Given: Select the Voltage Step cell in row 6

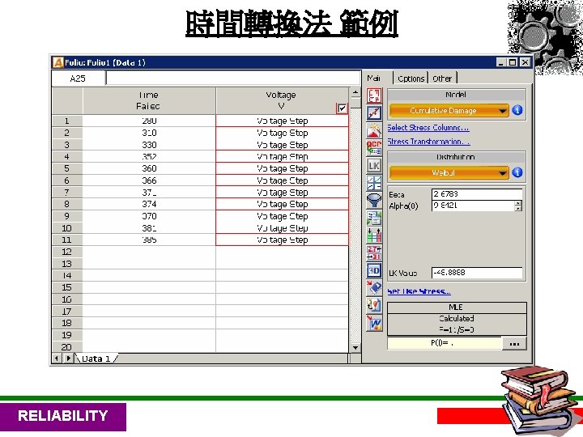Looking at the screenshot, I should click(x=283, y=180).
